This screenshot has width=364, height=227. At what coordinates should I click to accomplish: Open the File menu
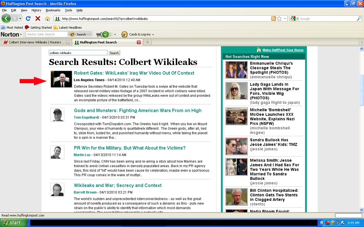pos(4,10)
